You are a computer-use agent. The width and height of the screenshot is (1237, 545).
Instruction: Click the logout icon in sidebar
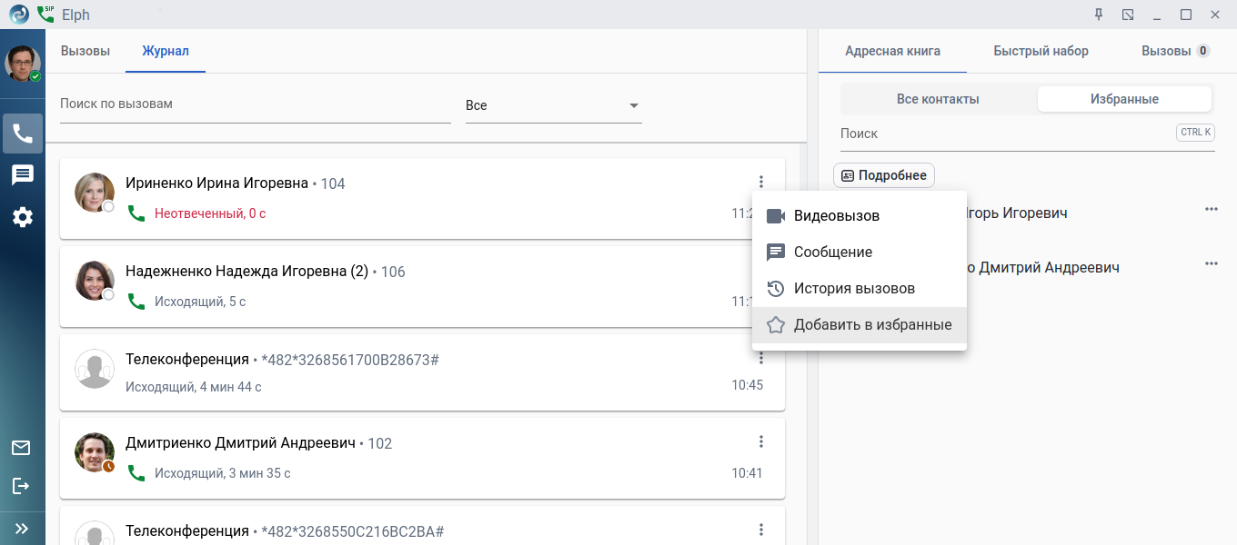point(21,486)
